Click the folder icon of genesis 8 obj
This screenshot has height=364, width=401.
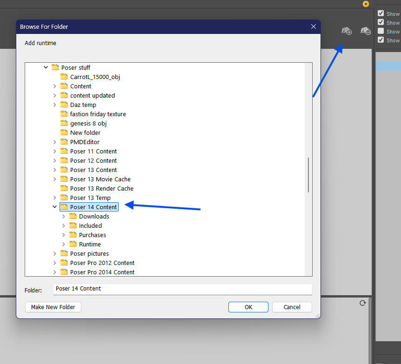64,123
